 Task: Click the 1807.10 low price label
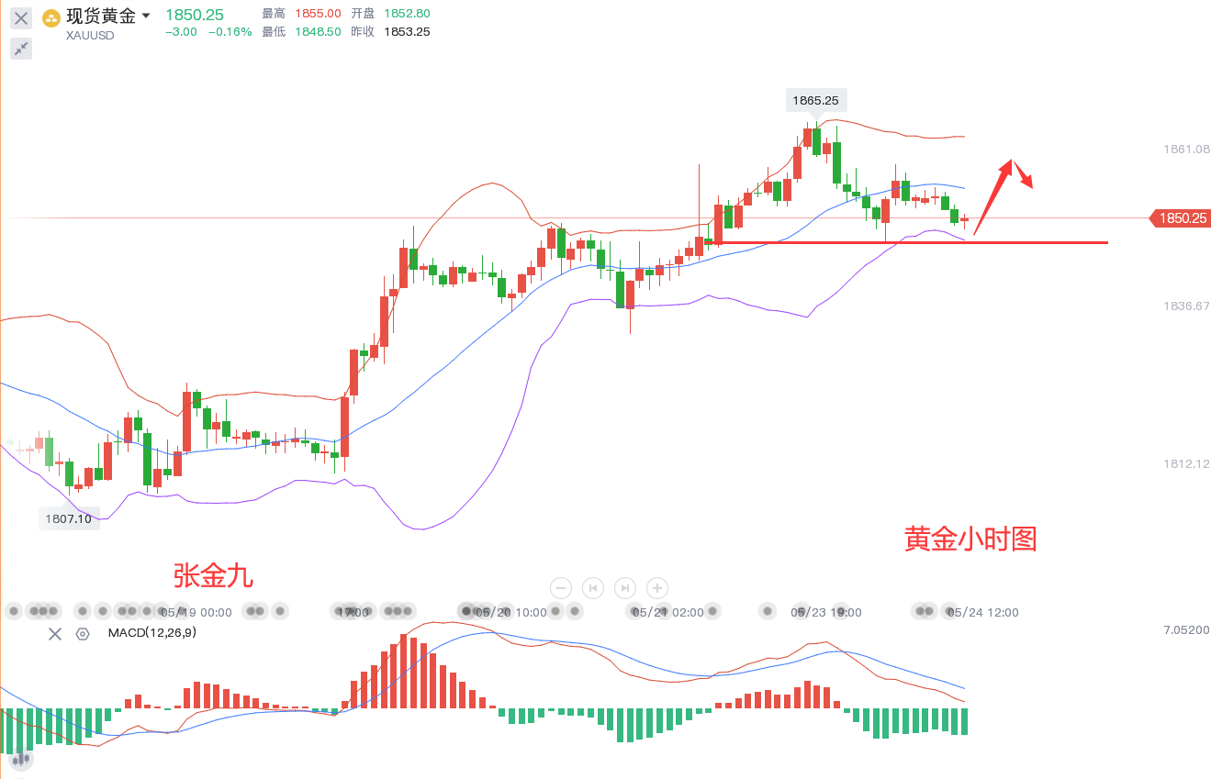(68, 518)
